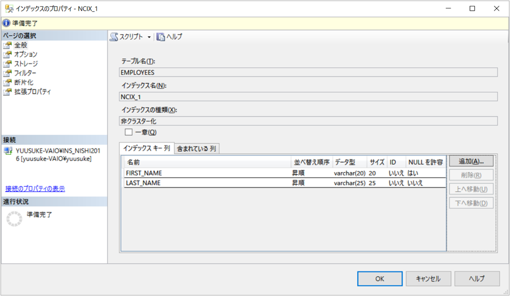Screen dimensions: 510x296
Task: Click 昇順 sort order in FIRST_NAME row
Action: pos(299,173)
